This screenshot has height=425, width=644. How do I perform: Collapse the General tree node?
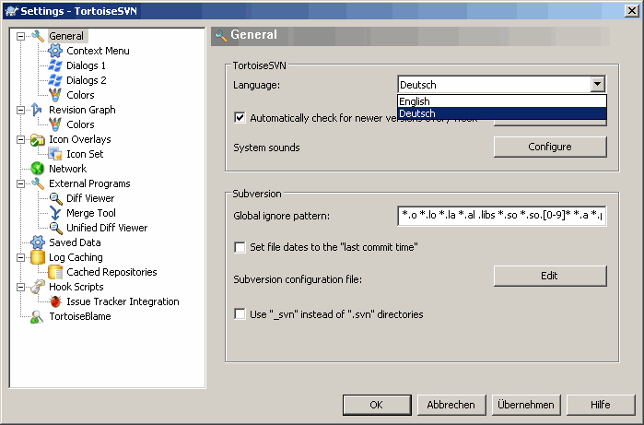click(x=20, y=37)
